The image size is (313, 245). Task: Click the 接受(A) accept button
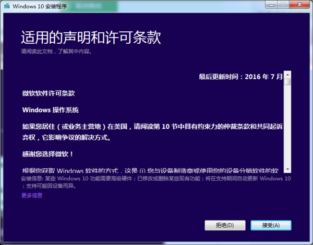[x=271, y=225]
